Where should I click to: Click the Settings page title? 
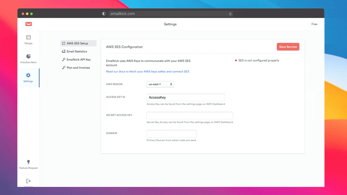[x=170, y=24]
